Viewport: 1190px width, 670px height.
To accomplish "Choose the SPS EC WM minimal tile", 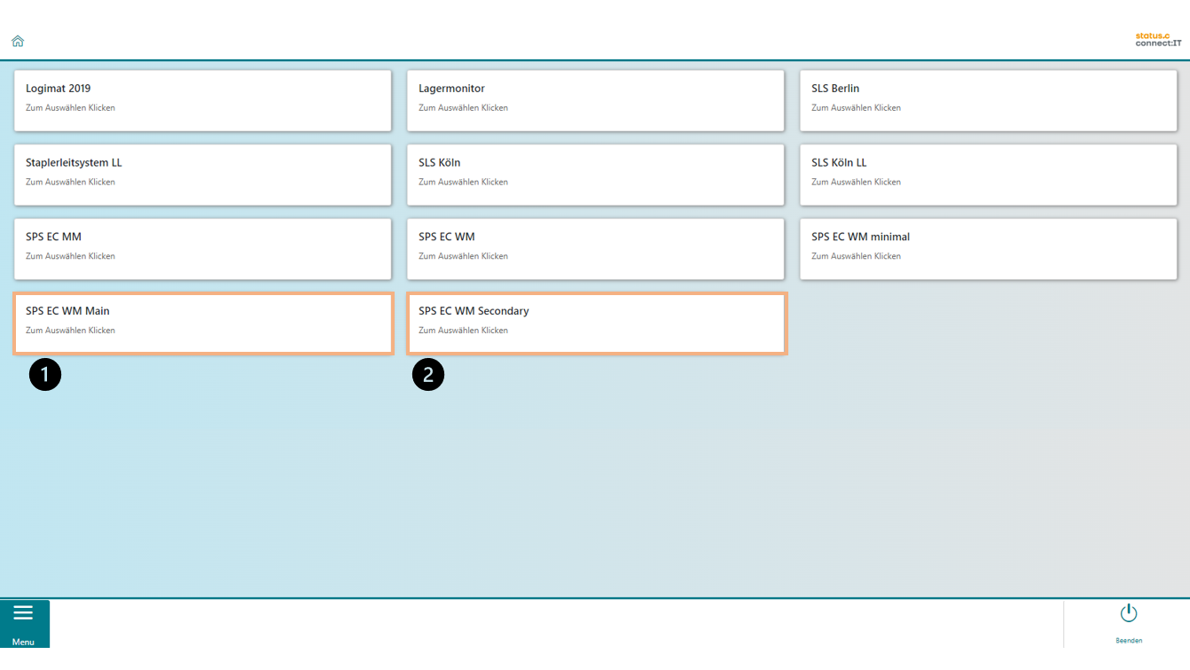I will coord(988,249).
